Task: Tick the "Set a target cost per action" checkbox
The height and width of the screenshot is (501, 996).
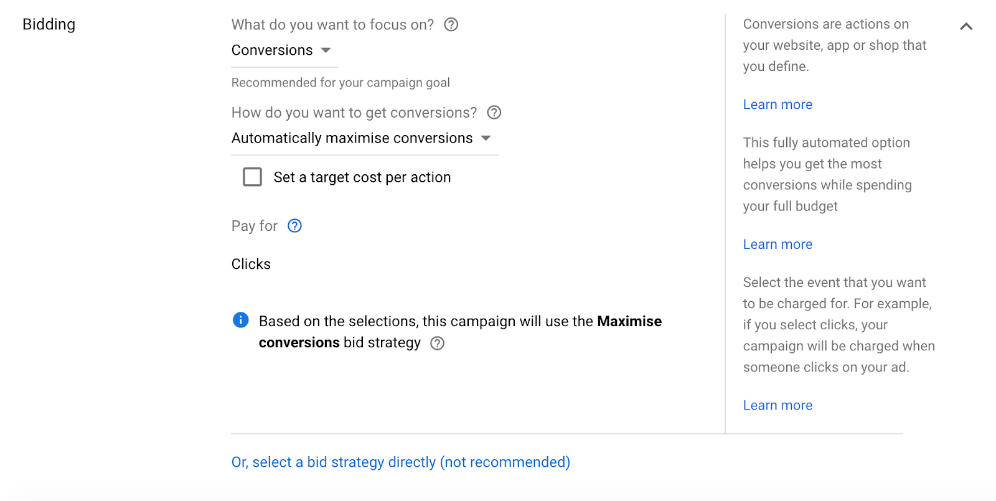Action: tap(252, 177)
